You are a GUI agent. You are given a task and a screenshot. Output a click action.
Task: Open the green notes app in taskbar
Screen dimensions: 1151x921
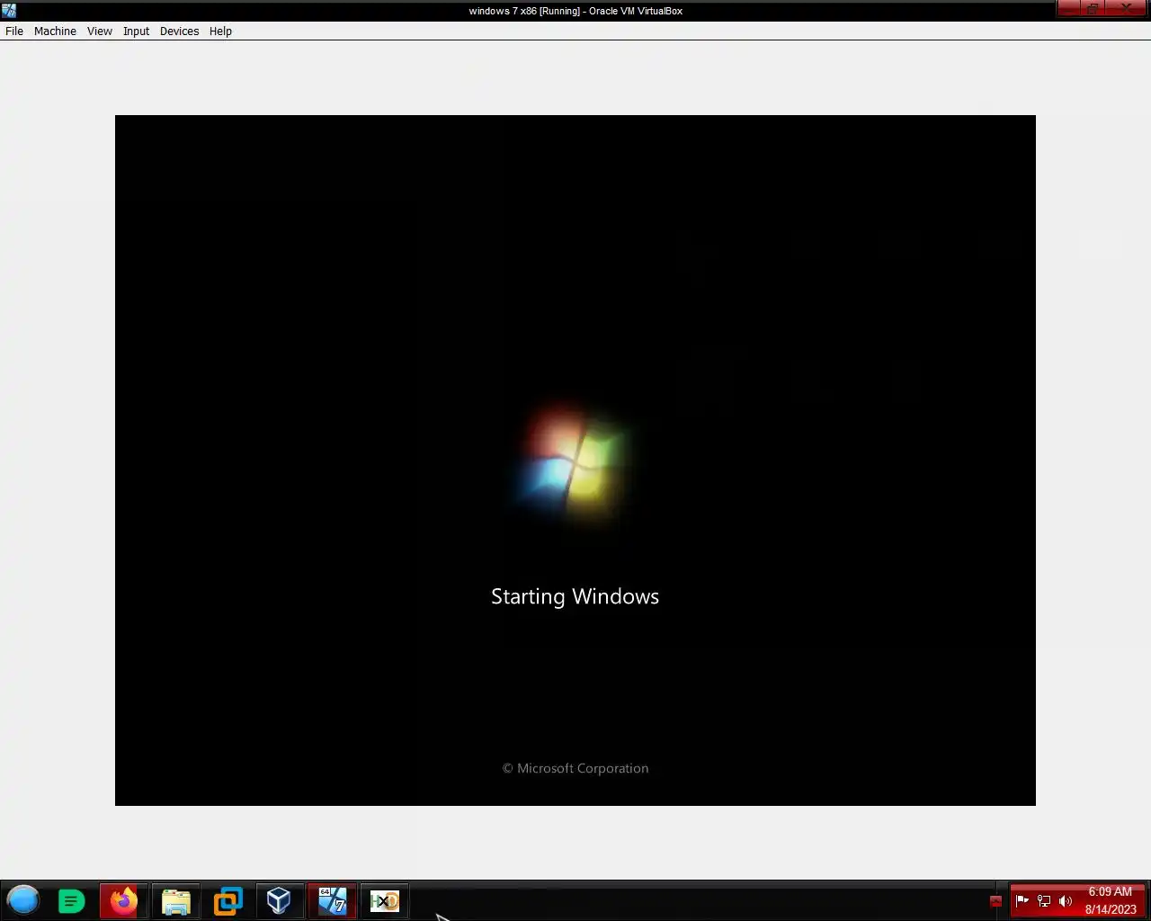pyautogui.click(x=71, y=900)
